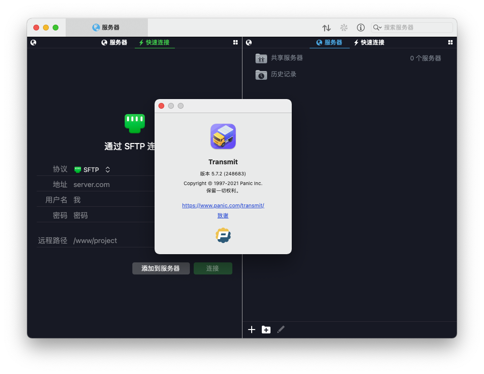Toggle the grid view icon in the right pane
Image resolution: width=484 pixels, height=374 pixels.
[450, 43]
